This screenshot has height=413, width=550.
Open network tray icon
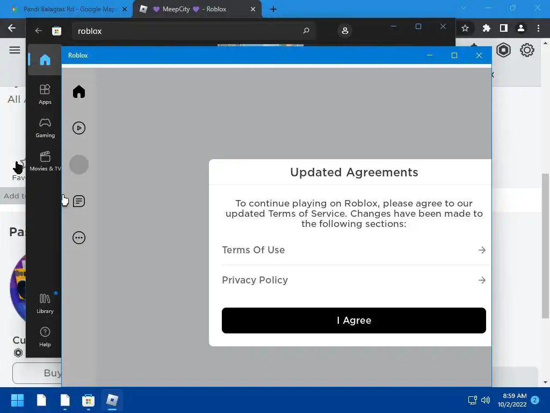click(x=472, y=400)
